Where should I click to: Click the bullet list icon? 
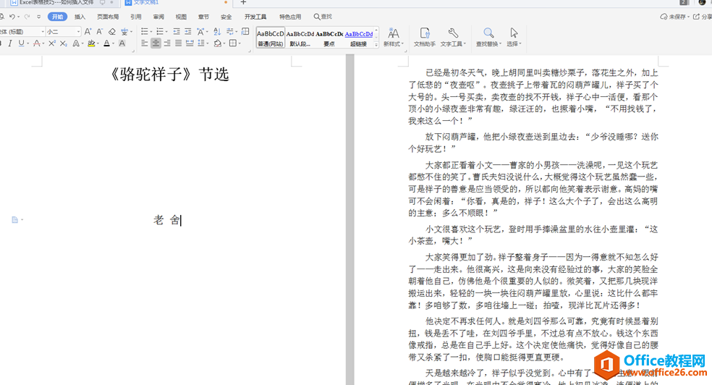[x=145, y=31]
